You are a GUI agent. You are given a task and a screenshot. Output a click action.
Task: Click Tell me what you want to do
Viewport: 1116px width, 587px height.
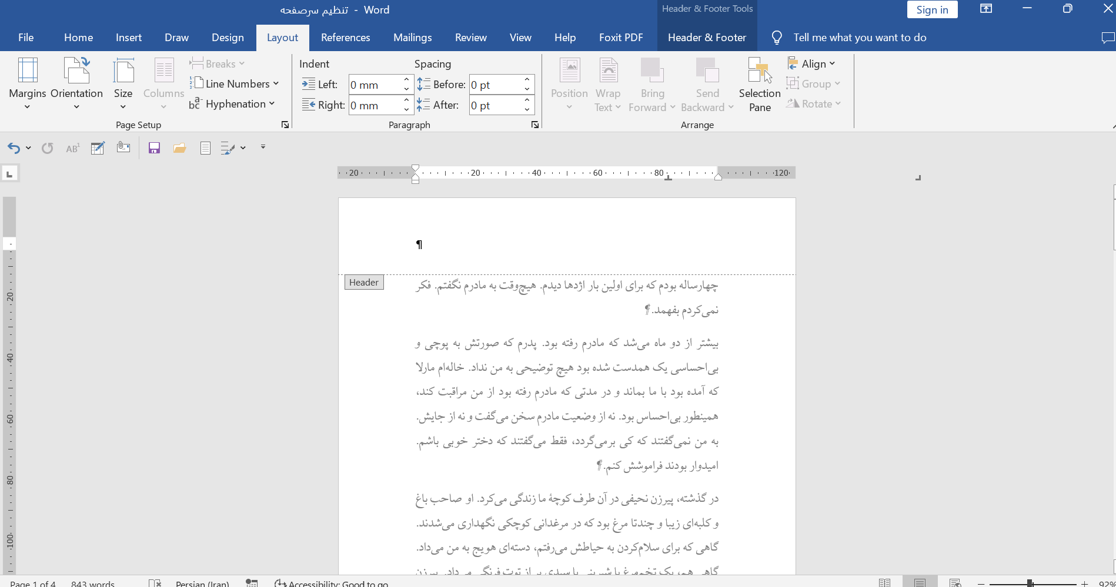pos(860,38)
